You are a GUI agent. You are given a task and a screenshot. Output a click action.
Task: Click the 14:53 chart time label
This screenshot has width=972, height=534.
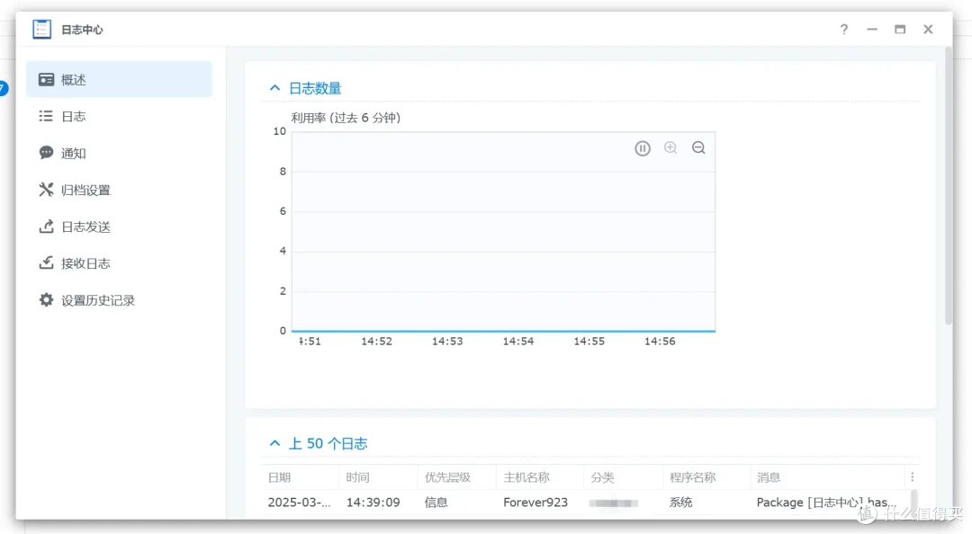tap(447, 342)
